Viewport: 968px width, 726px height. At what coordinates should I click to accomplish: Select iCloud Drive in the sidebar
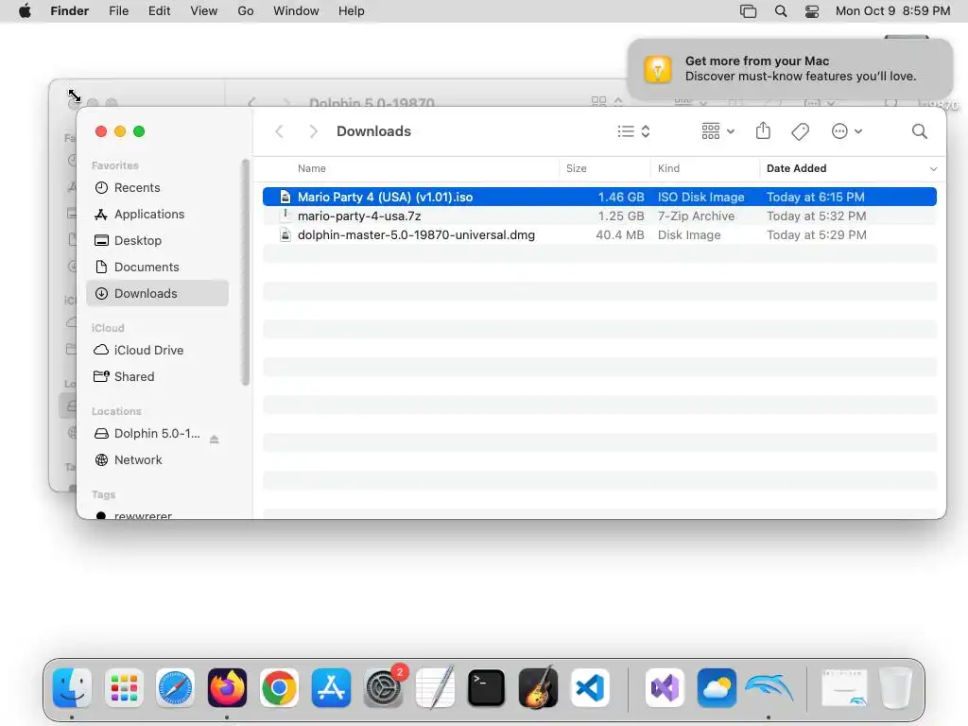[158, 350]
